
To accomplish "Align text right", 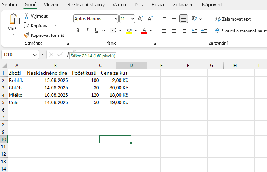I will point(183,31).
